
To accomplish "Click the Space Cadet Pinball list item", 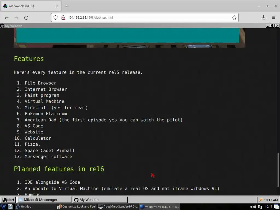I will click(x=50, y=151).
